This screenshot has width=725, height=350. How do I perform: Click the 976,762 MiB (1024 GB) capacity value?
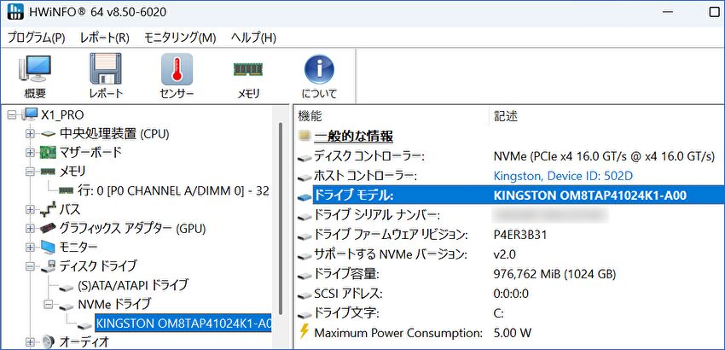click(x=555, y=274)
